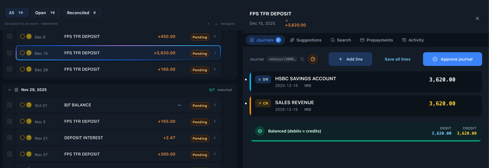Image resolution: width=489 pixels, height=168 pixels.
Task: Click Save all lines
Action: (397, 59)
